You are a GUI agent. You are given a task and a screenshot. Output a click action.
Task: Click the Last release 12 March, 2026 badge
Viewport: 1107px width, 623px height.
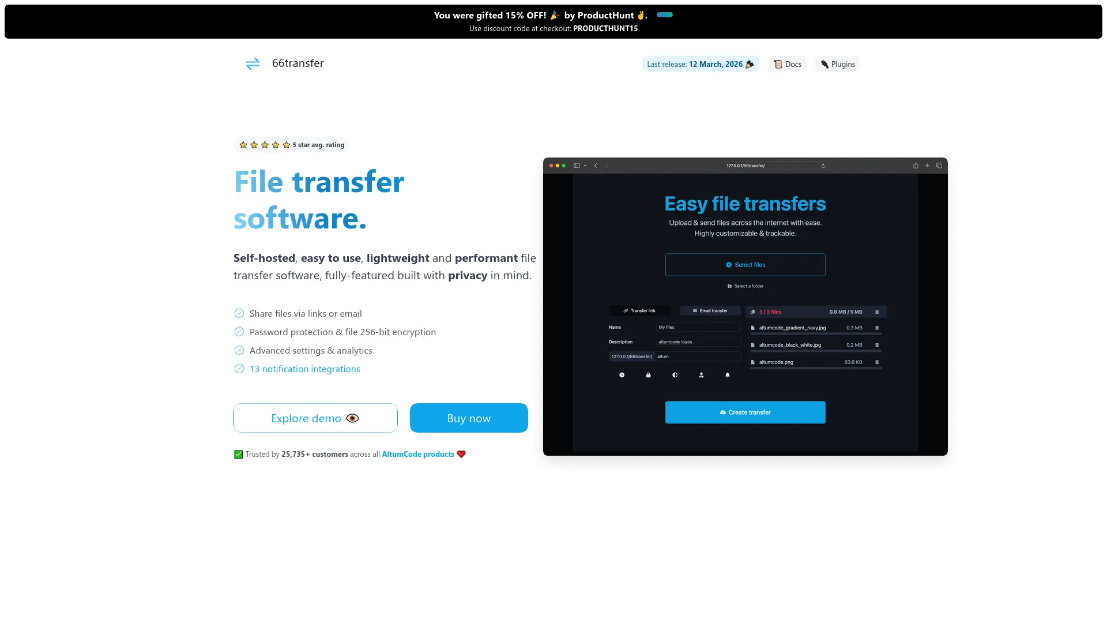point(701,64)
